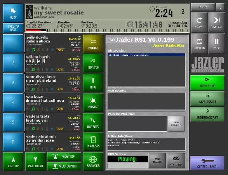Click dollar icon on willy deville row
This screenshot has width=228, height=175.
(38, 50)
